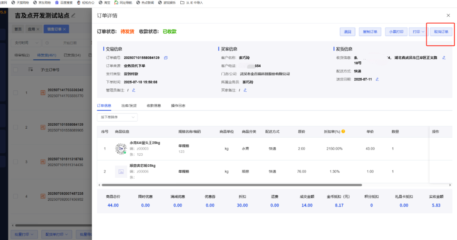
Task: Click product name 永青6A馒头王25kg
Action: (145, 143)
